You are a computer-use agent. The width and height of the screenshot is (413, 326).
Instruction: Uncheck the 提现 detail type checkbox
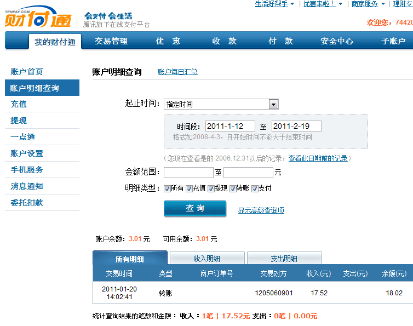(x=211, y=188)
